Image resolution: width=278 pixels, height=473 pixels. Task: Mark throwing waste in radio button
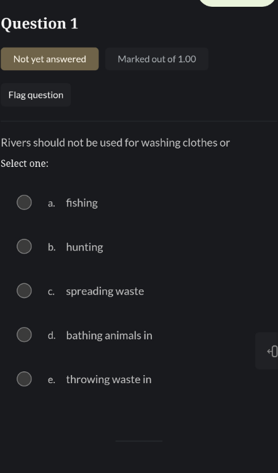pos(24,379)
